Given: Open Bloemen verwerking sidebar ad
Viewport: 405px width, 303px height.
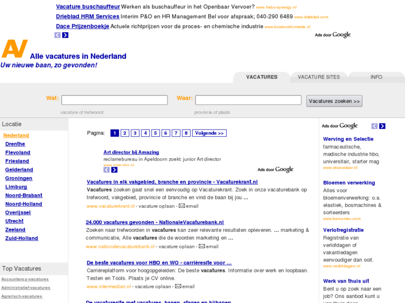Looking at the screenshot, I should point(349,182).
